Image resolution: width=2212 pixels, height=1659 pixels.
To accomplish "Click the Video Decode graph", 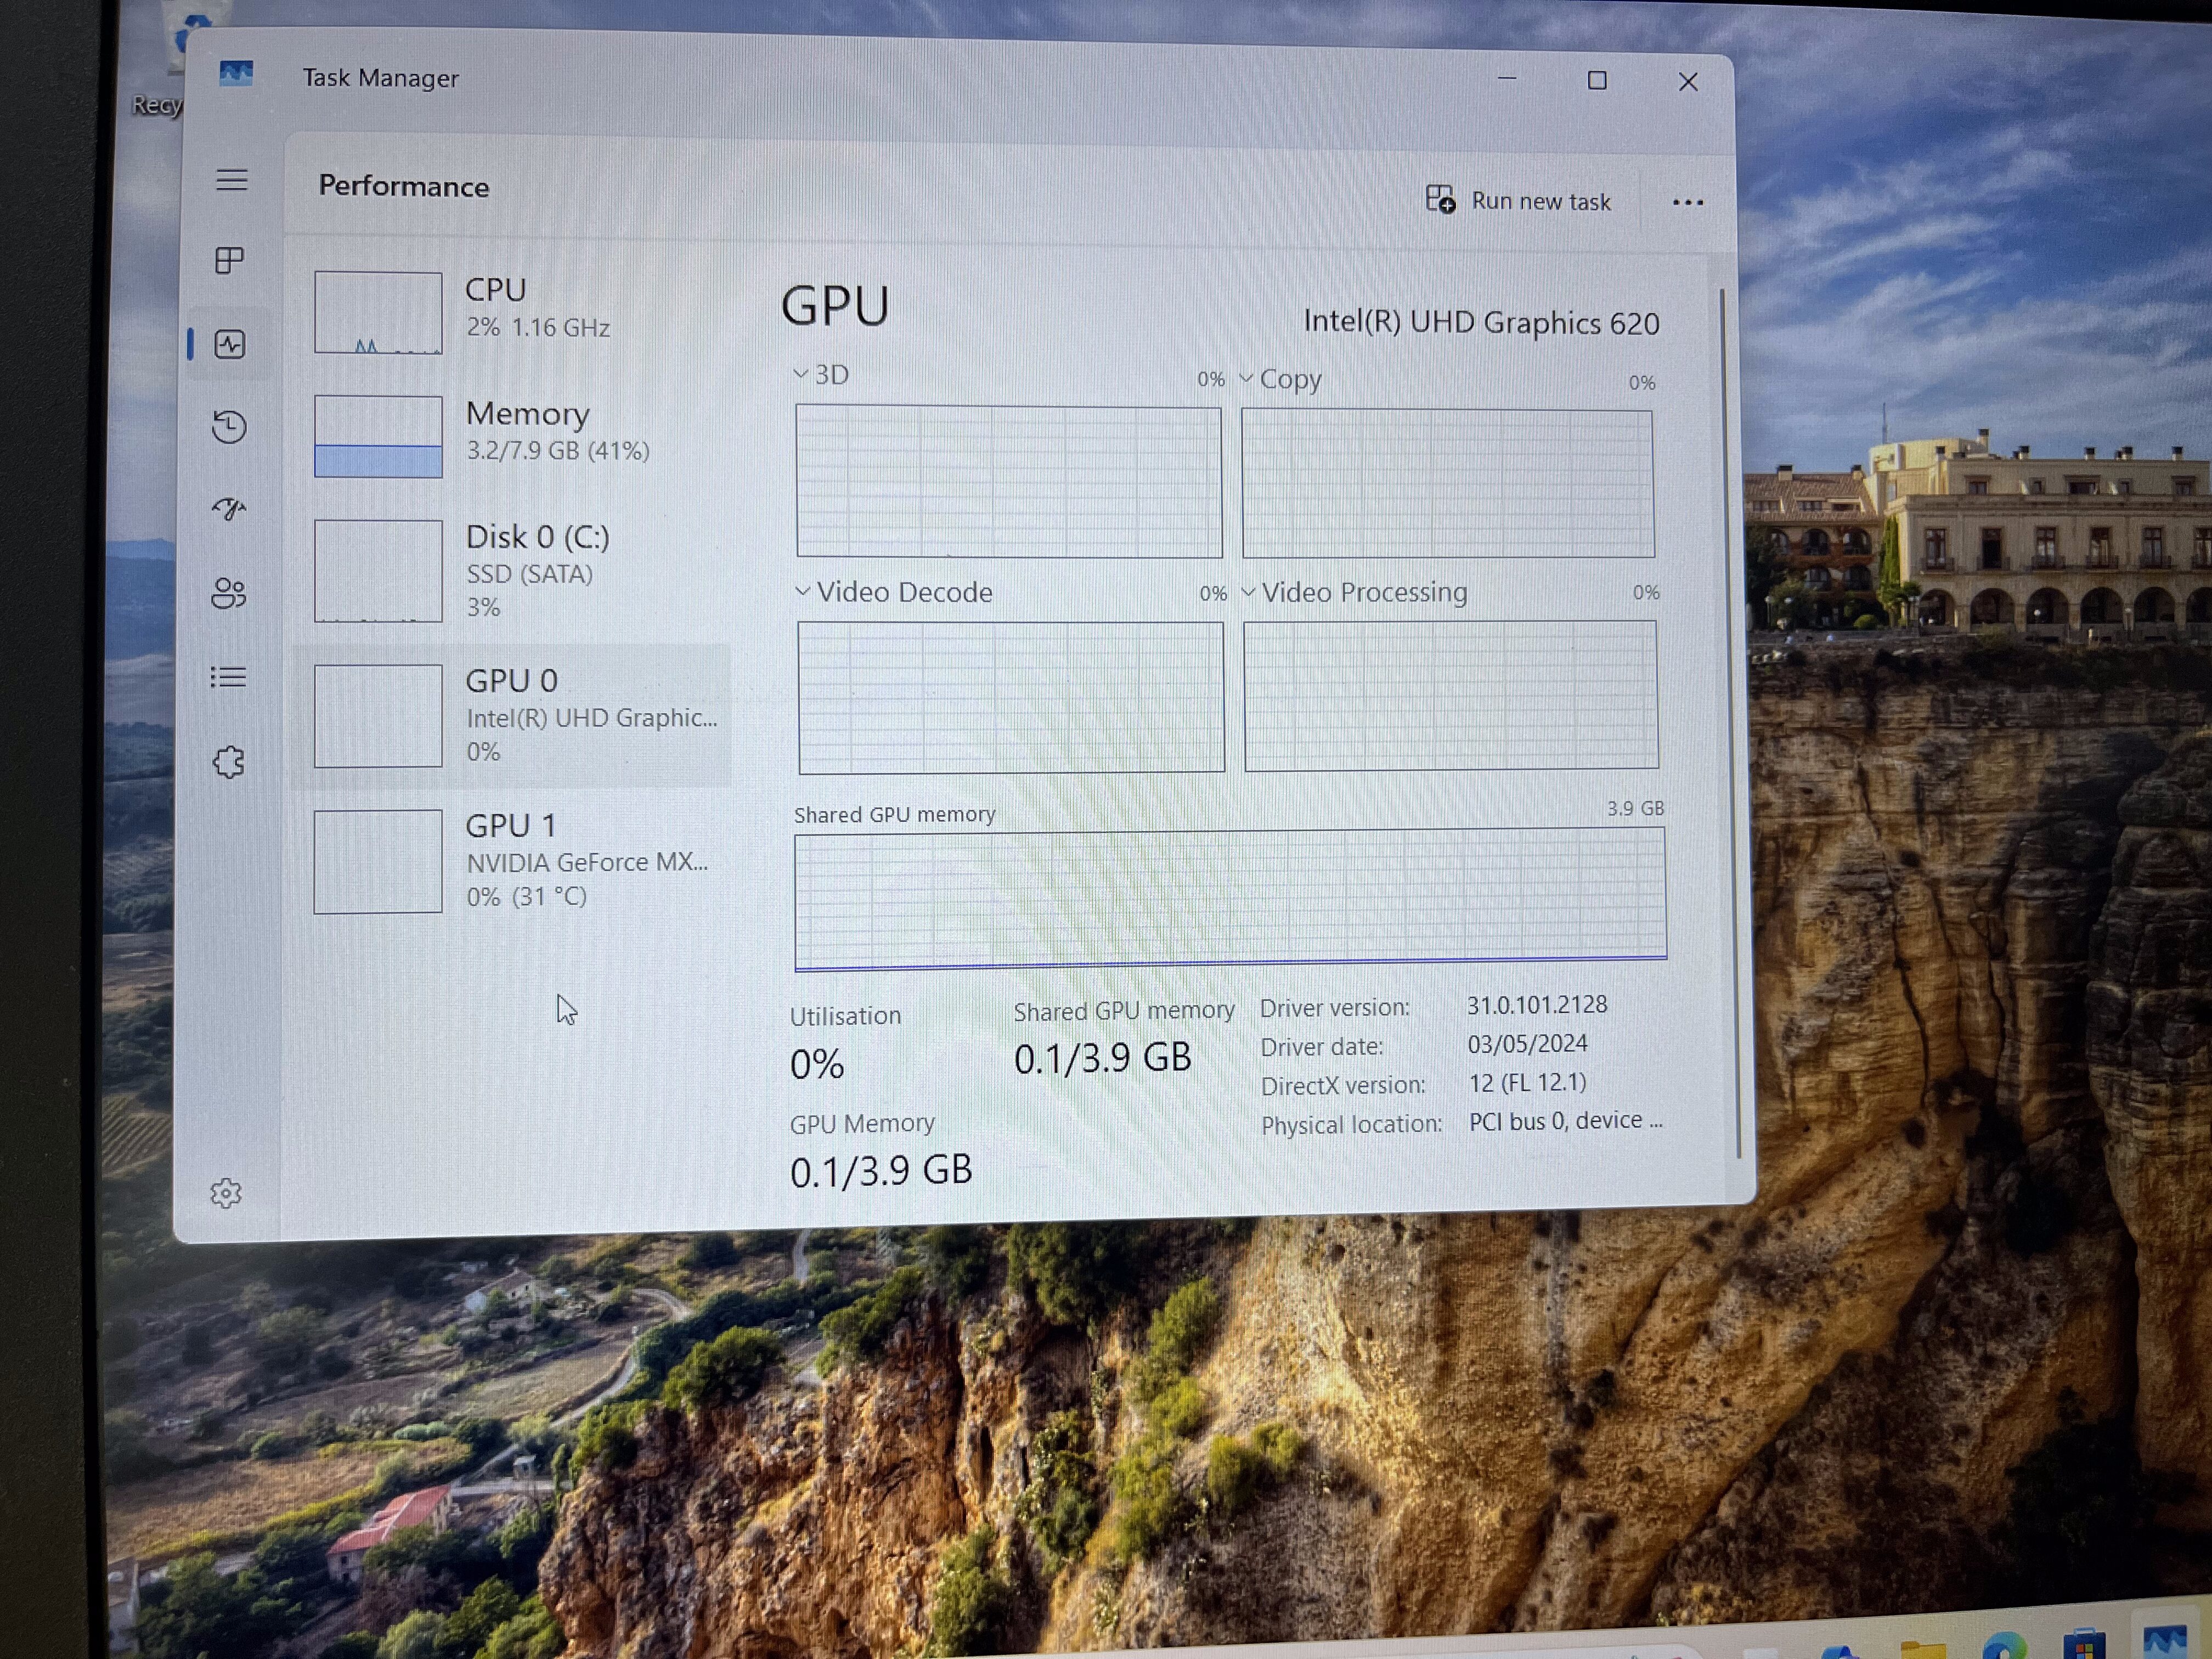I will coord(1011,697).
